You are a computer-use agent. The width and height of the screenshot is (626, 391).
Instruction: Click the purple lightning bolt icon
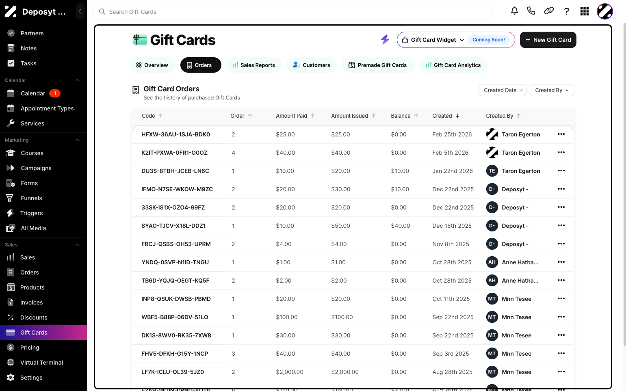pyautogui.click(x=385, y=39)
